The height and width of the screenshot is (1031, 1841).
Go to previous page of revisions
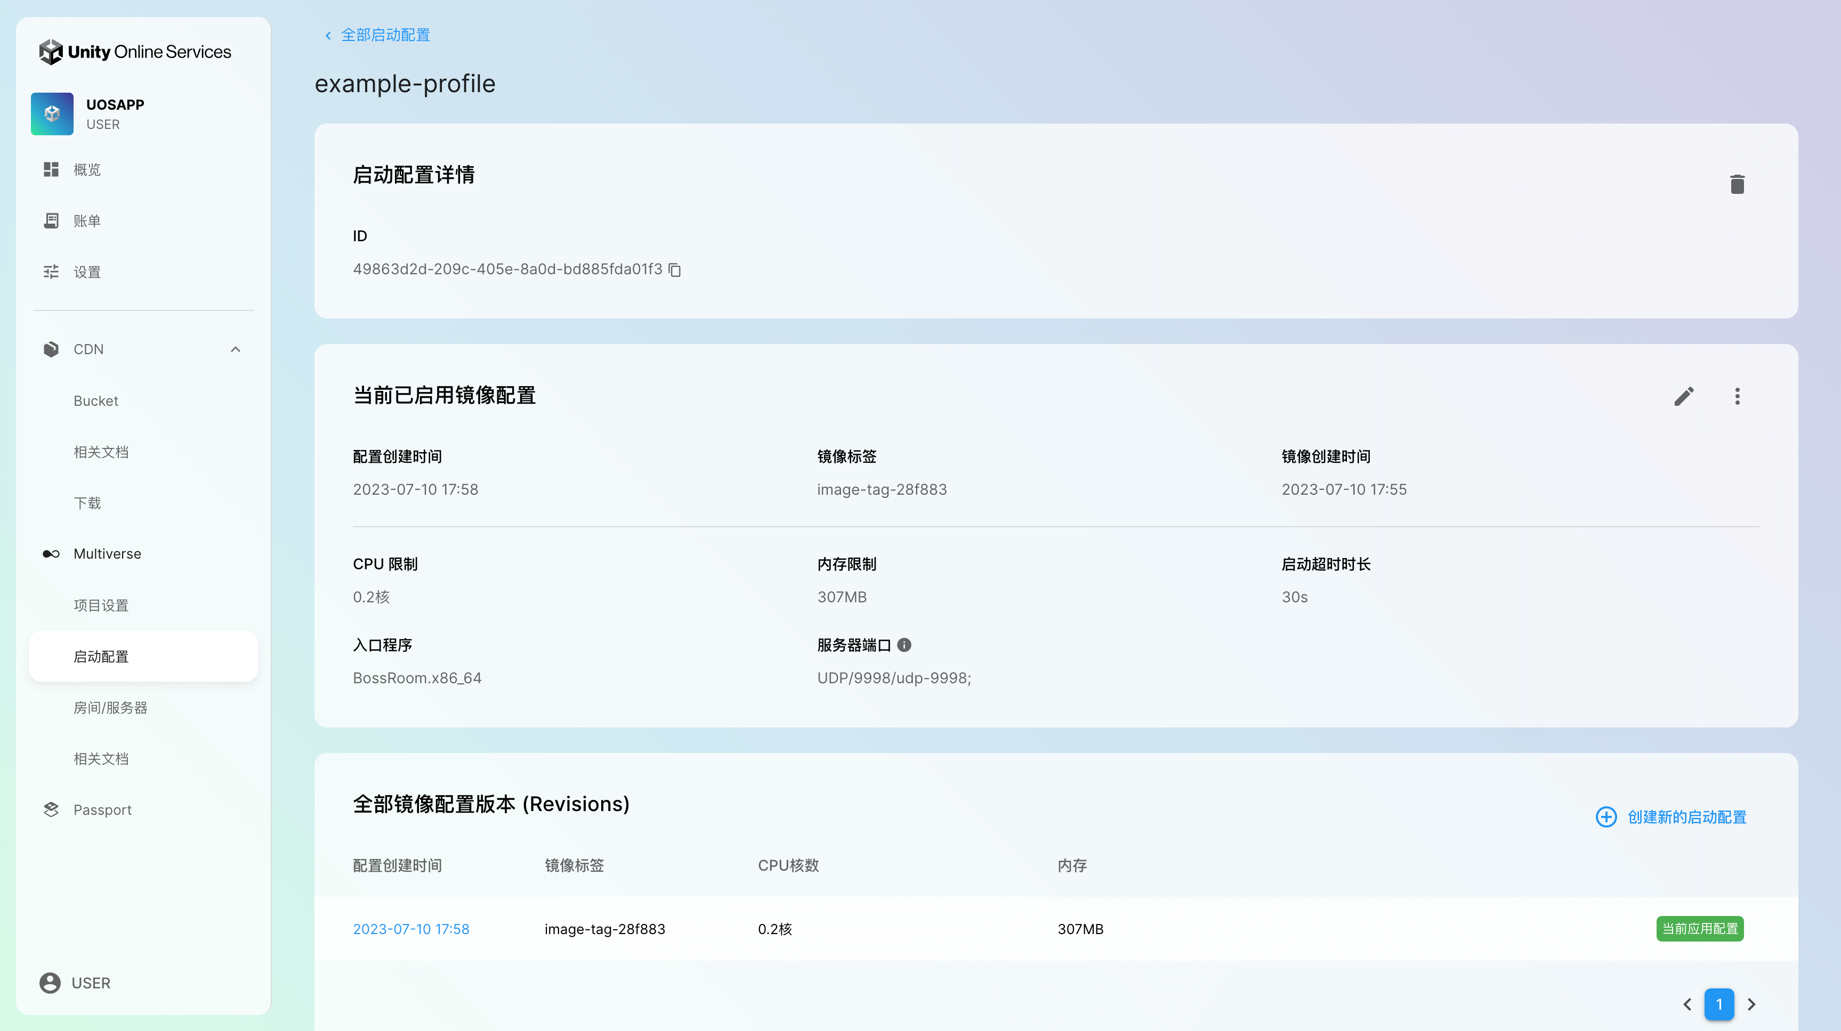coord(1686,1004)
